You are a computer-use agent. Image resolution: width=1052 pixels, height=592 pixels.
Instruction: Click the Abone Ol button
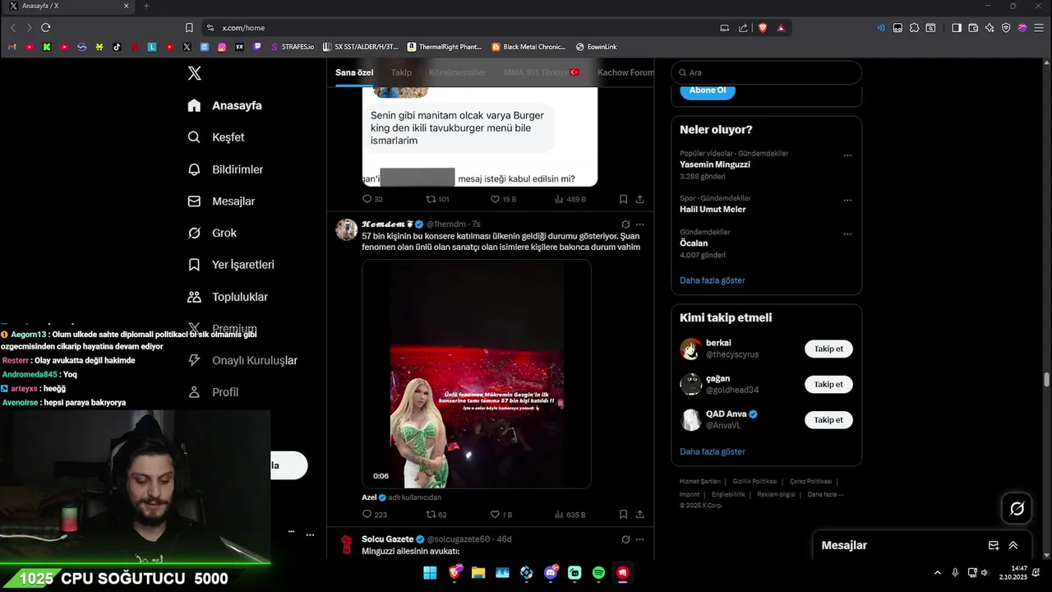[x=708, y=90]
